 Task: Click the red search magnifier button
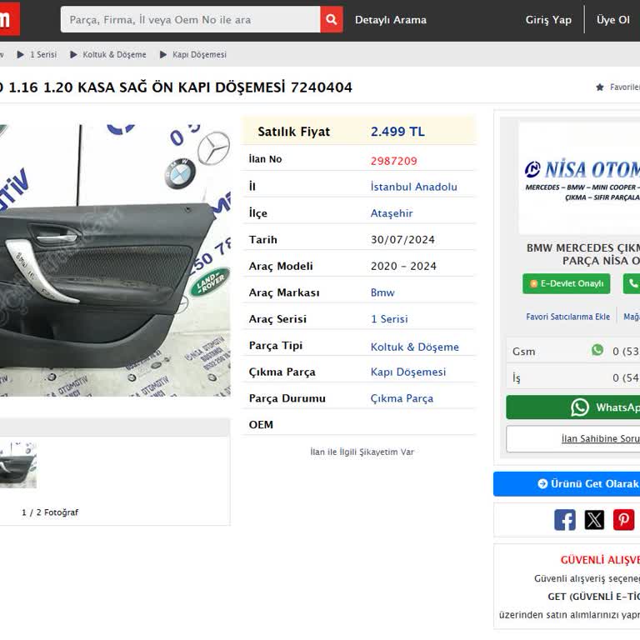(x=332, y=19)
